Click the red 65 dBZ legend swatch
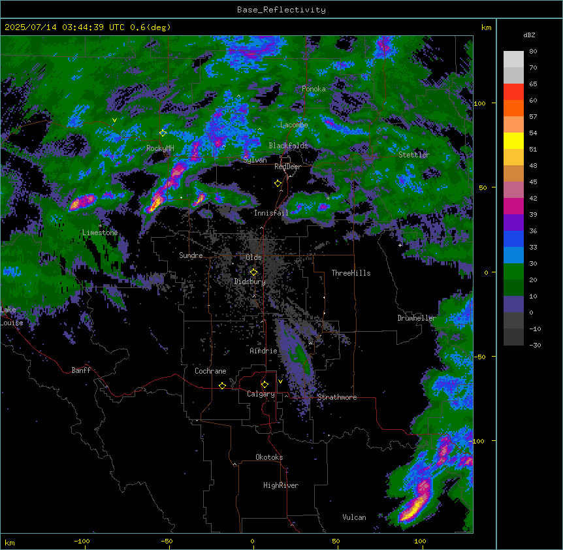The image size is (563, 550). (513, 92)
